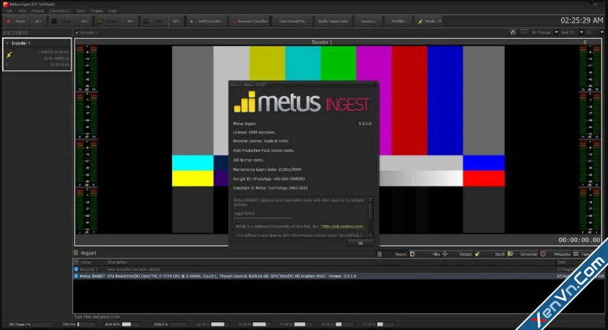Viewport: 608px width, 330px height.
Task: Click lightning icon in Encoder 1 card
Action: point(9,55)
